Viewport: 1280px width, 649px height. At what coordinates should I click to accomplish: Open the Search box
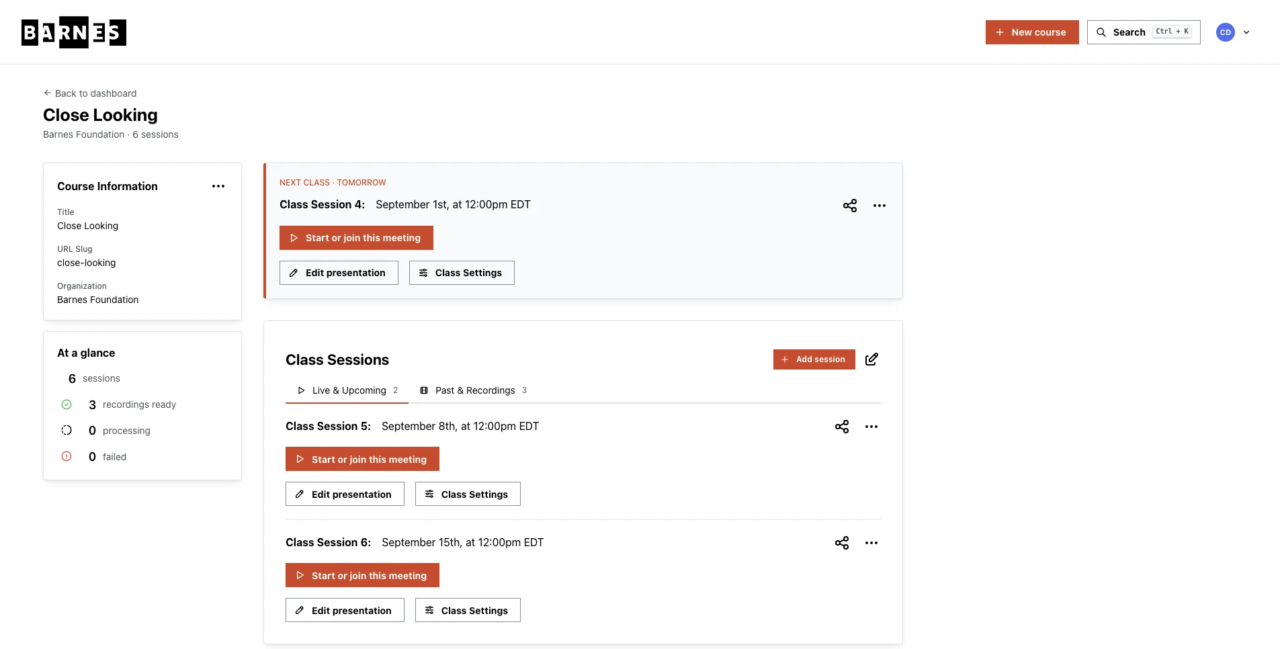pos(1144,32)
